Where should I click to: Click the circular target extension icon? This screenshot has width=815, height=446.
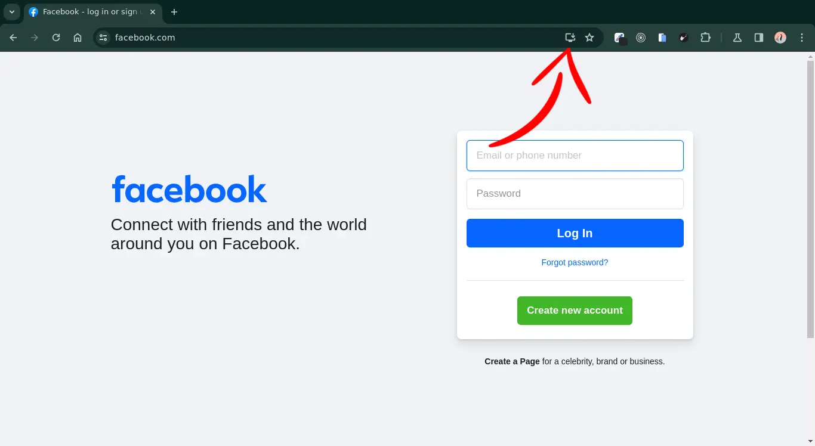tap(641, 38)
